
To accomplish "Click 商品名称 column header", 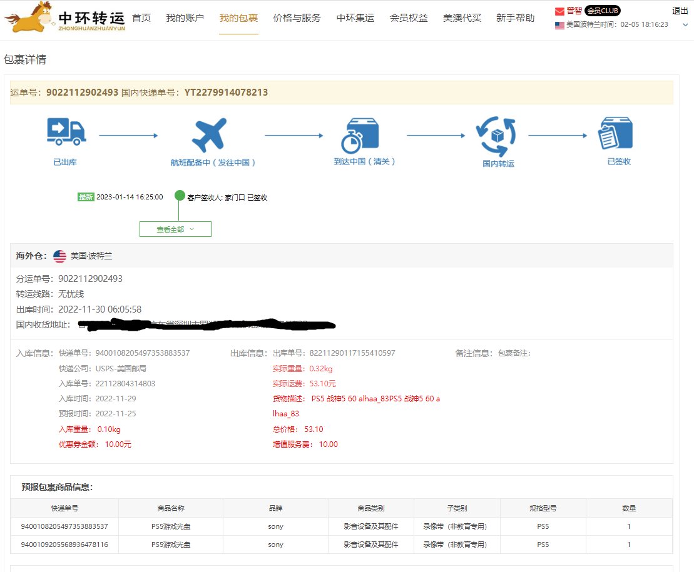I will [171, 508].
